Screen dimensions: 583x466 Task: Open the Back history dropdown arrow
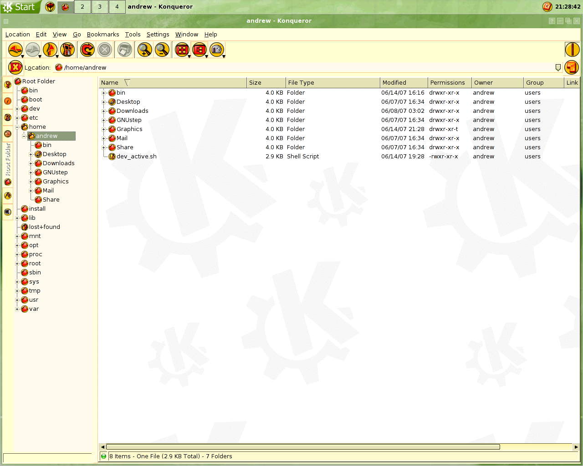pyautogui.click(x=22, y=56)
